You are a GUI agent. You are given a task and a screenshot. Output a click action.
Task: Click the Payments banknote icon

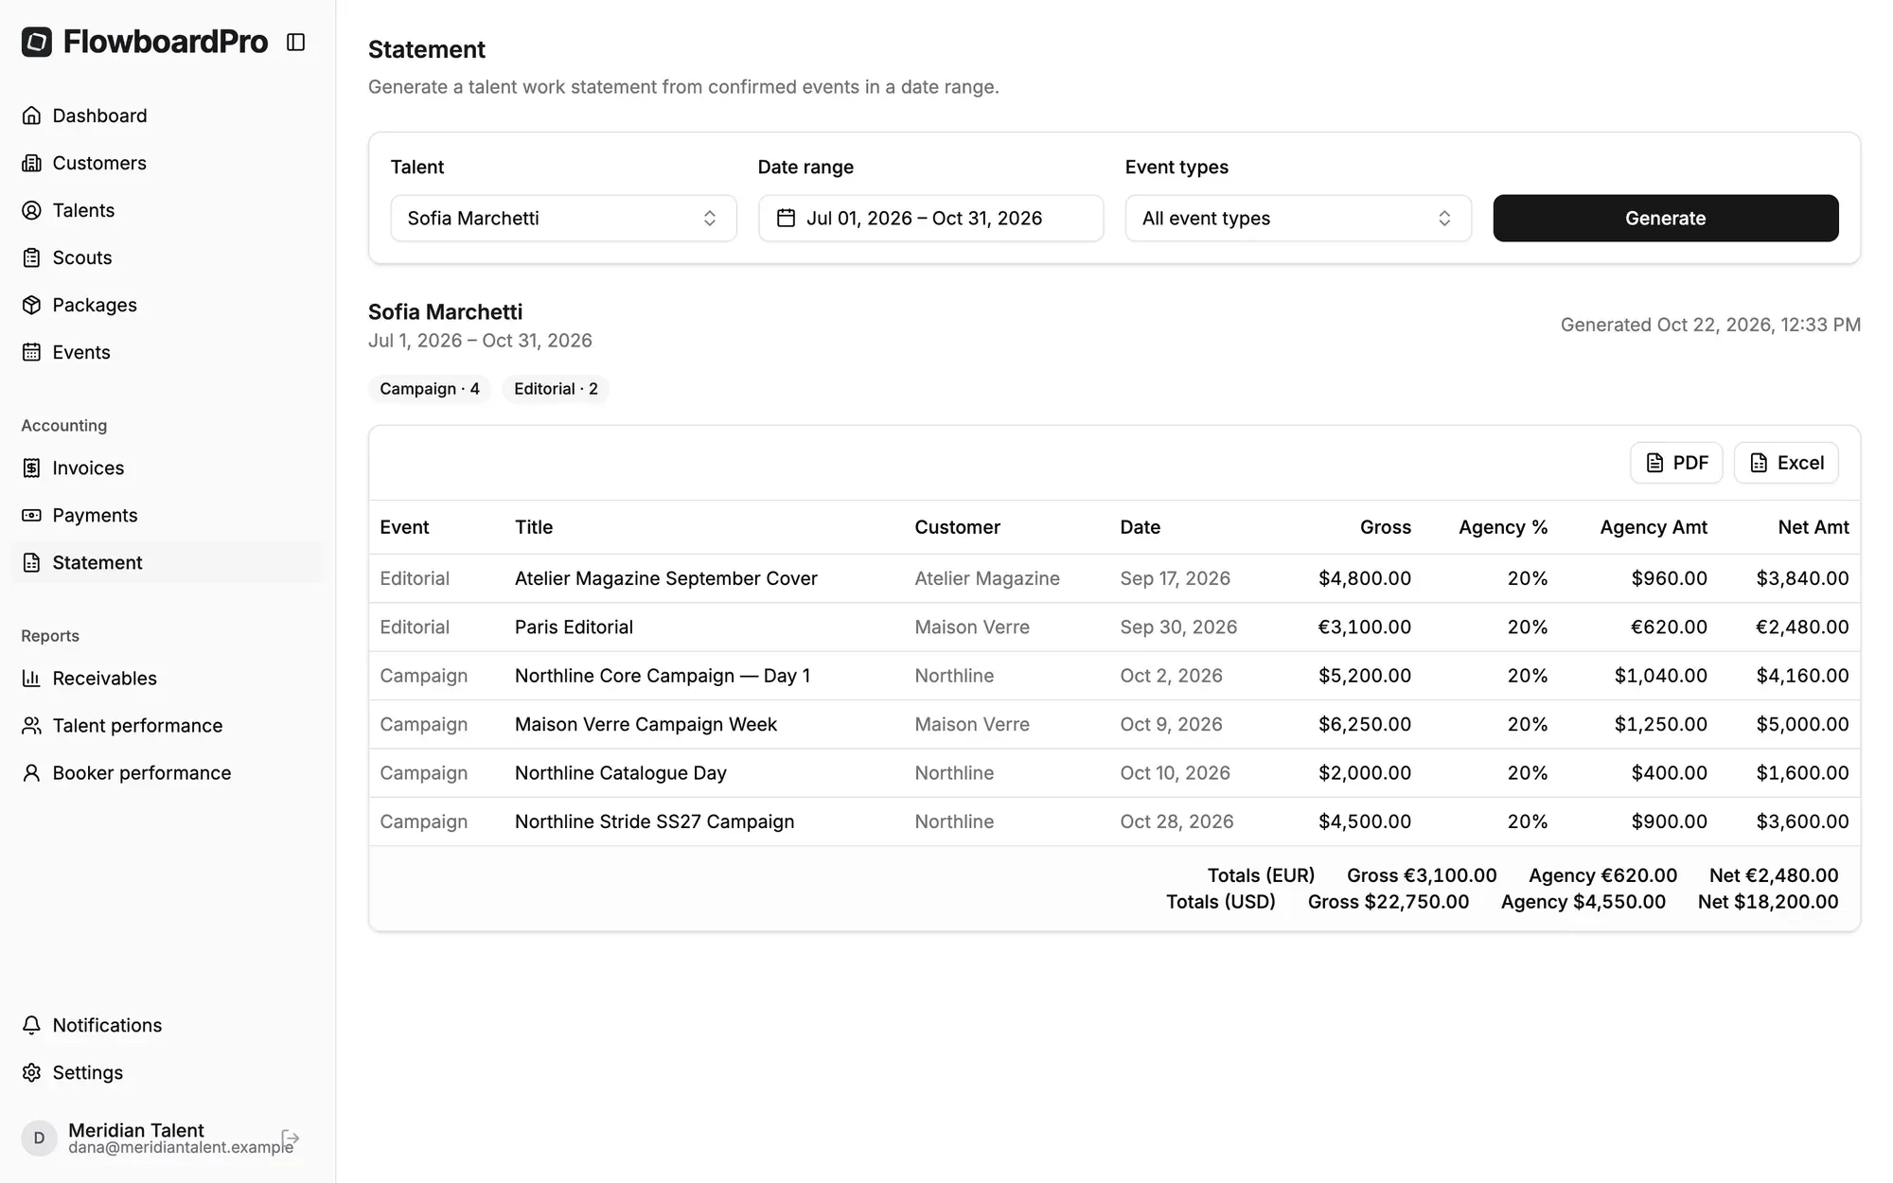point(31,515)
